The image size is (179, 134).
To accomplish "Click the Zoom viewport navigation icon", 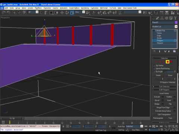I will coord(166,126).
